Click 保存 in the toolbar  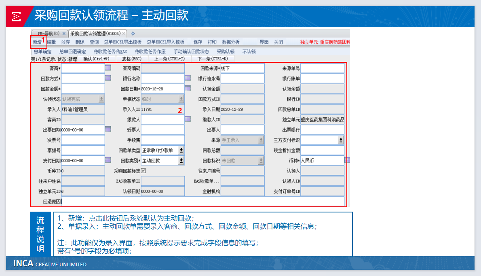198,42
